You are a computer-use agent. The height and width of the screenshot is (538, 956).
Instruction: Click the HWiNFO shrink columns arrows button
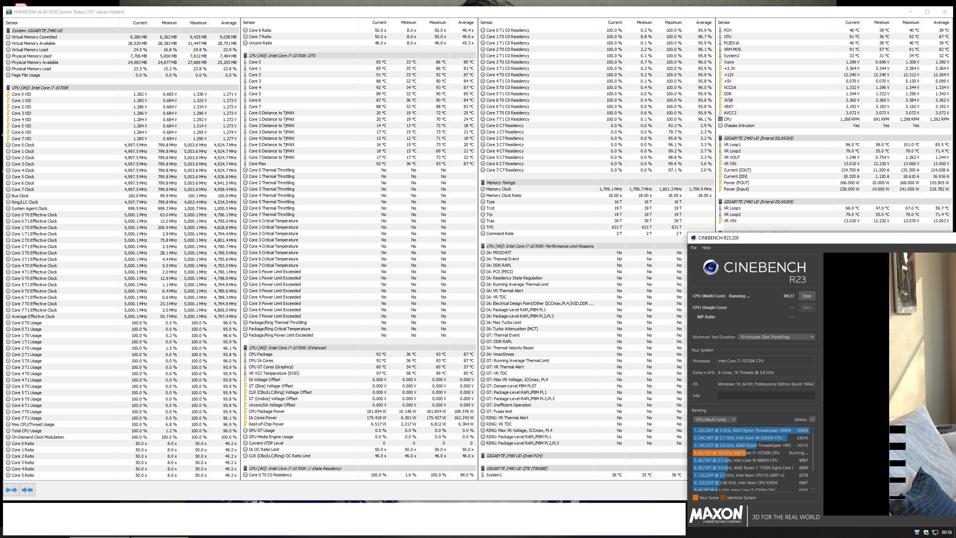tap(27, 490)
